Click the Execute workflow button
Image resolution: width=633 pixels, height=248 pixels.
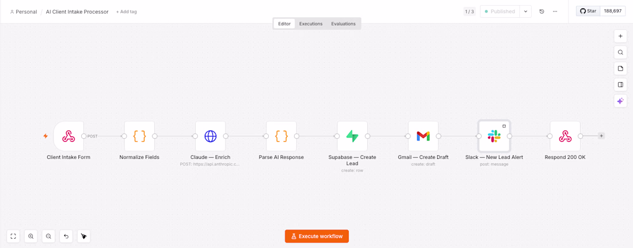(x=316, y=236)
